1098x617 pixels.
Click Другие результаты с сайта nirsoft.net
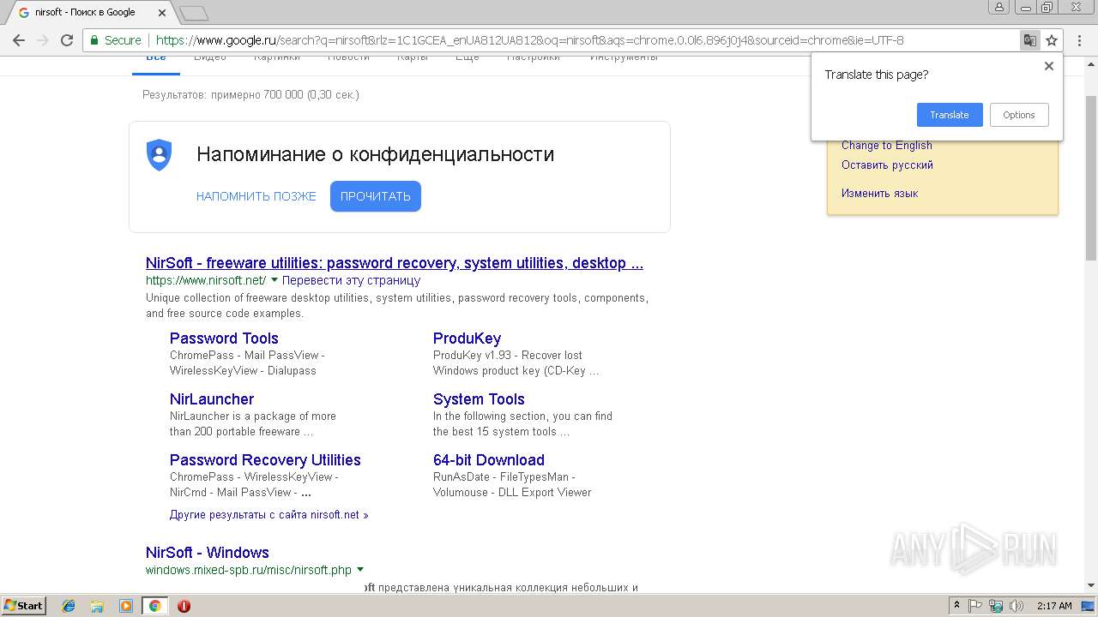pyautogui.click(x=269, y=515)
